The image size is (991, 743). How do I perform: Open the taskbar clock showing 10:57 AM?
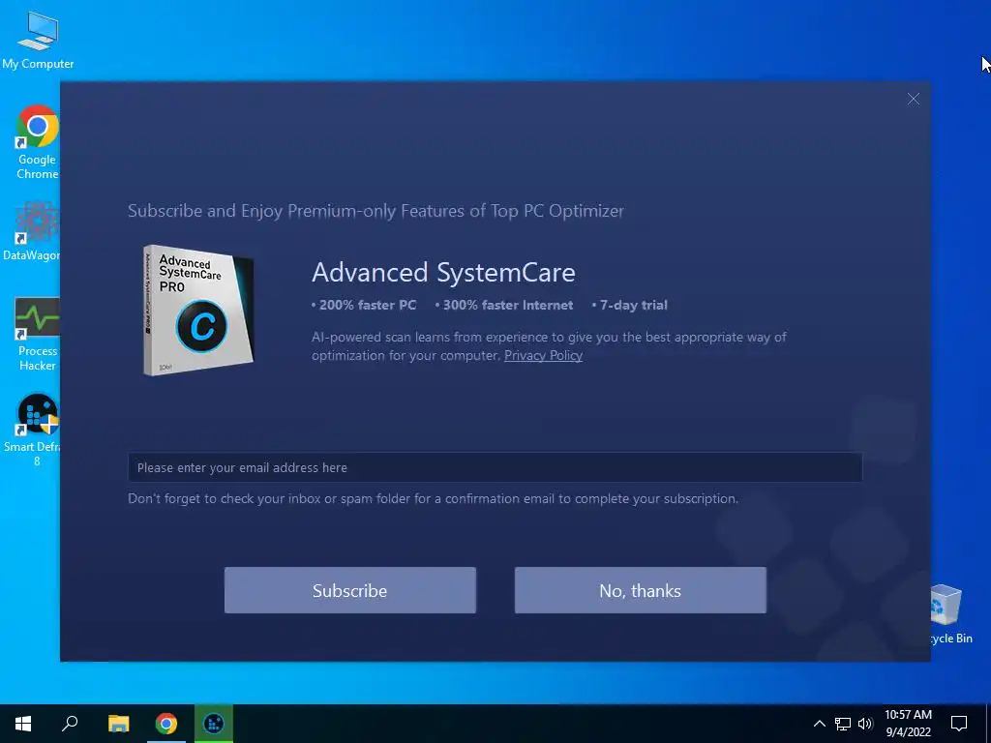click(x=908, y=724)
